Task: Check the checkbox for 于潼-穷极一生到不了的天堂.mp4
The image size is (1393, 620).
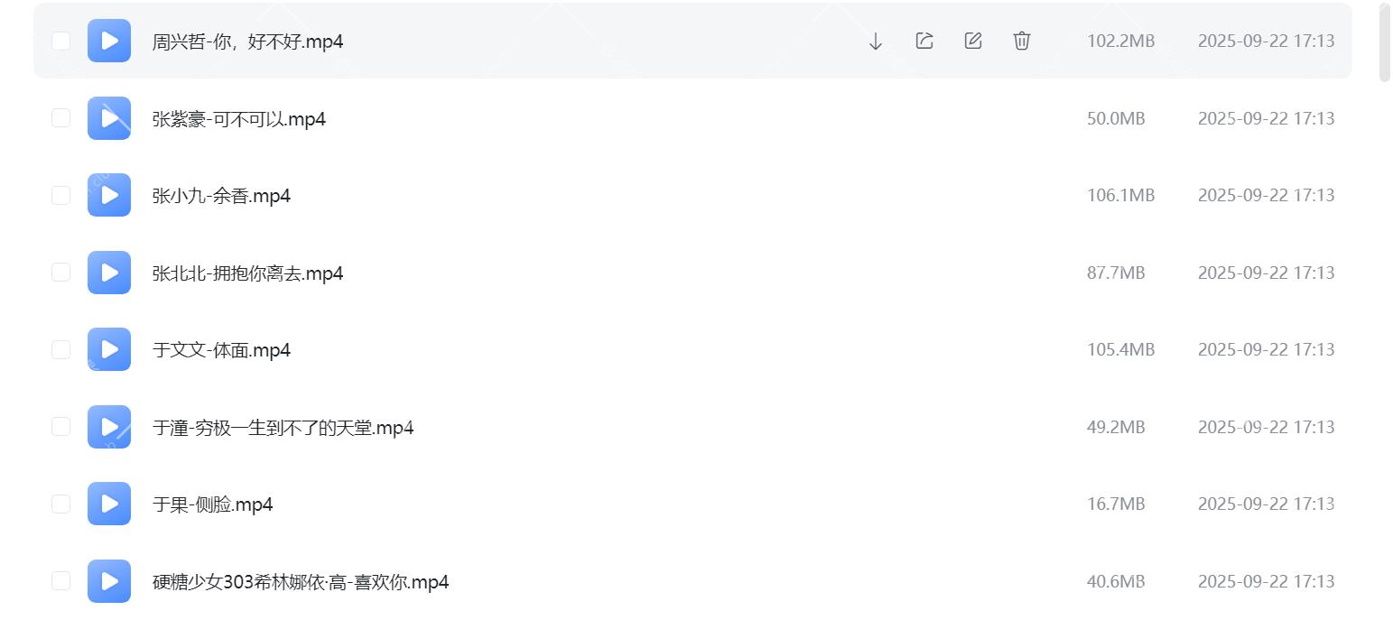Action: (x=60, y=426)
